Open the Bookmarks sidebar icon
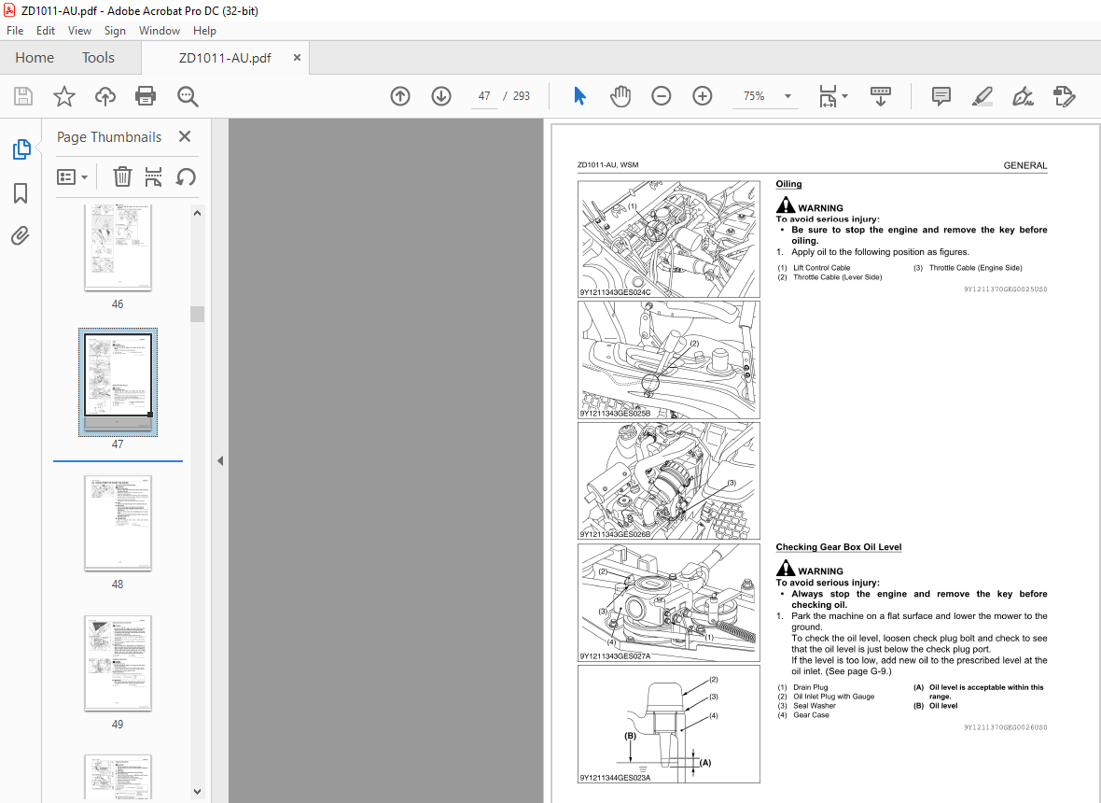The image size is (1101, 803). pos(21,193)
